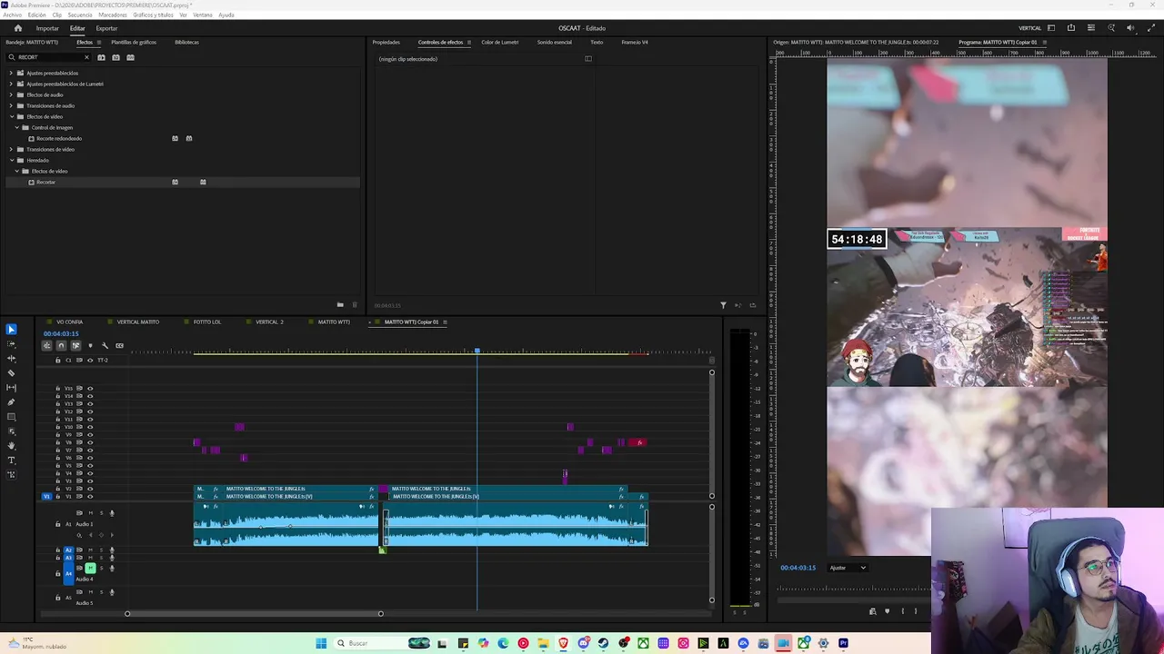Select the Razor tool
The width and height of the screenshot is (1164, 654).
[11, 373]
